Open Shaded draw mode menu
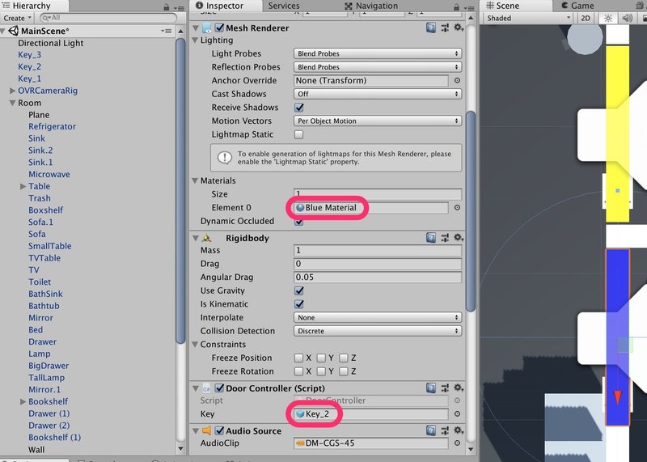Image resolution: width=647 pixels, height=462 pixels. coord(529,18)
